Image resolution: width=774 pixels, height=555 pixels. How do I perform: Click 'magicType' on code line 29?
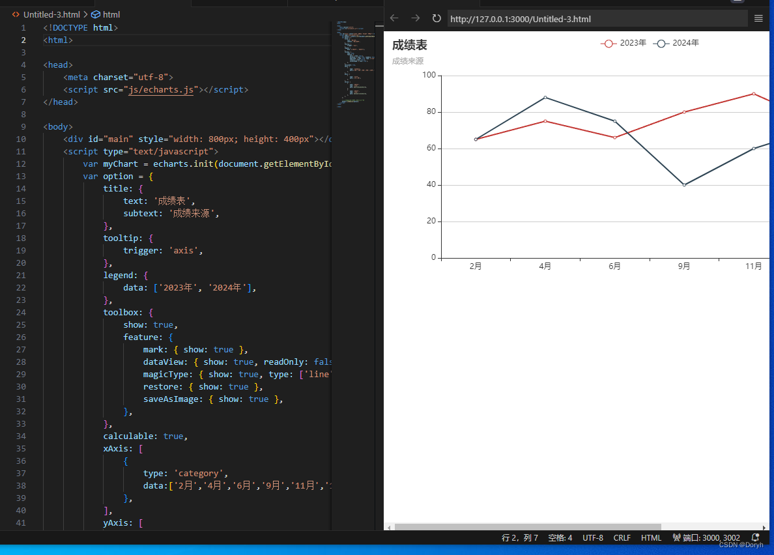click(x=166, y=375)
